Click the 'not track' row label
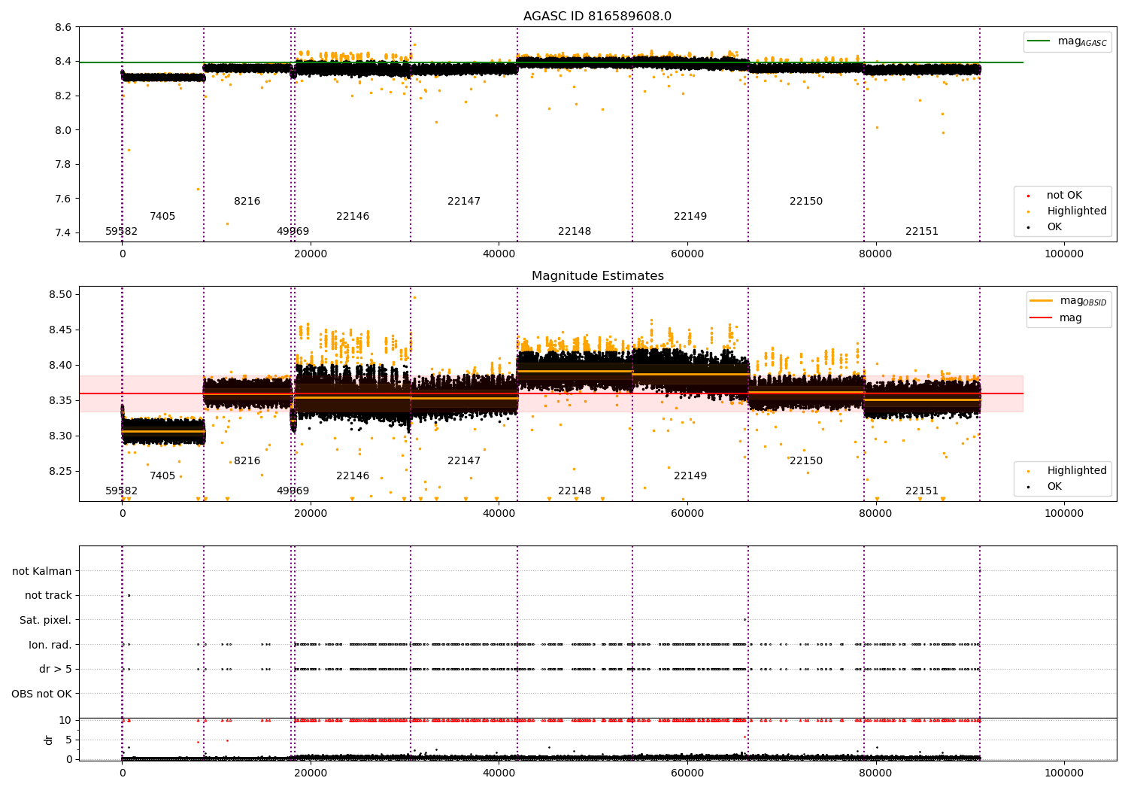Viewport: 1128px width, 790px height. pyautogui.click(x=48, y=595)
